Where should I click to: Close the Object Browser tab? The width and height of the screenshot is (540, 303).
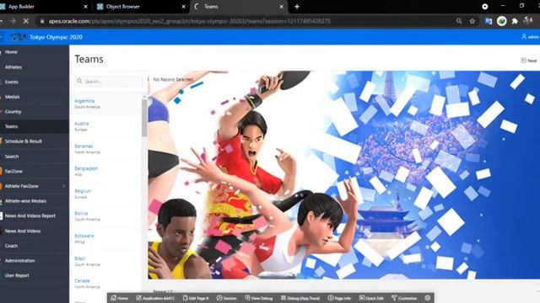pos(184,7)
